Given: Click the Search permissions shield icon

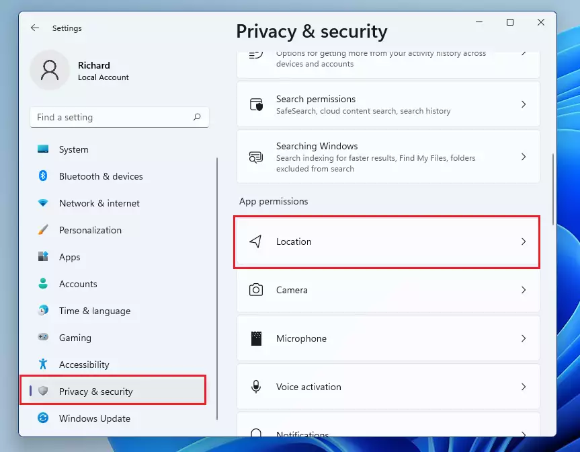Looking at the screenshot, I should pos(256,104).
